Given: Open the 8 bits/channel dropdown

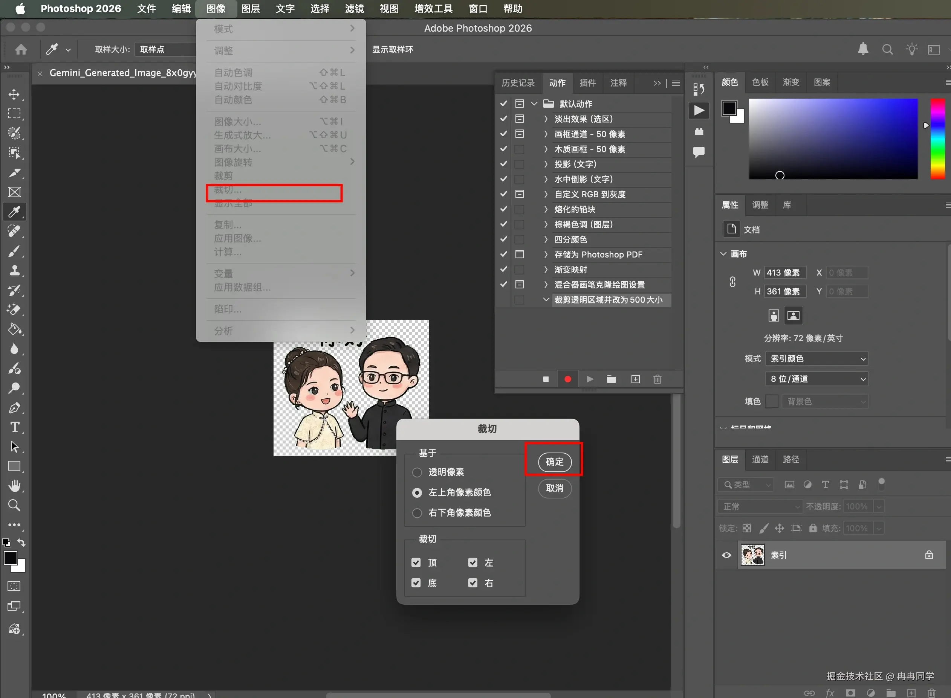Looking at the screenshot, I should (x=816, y=379).
